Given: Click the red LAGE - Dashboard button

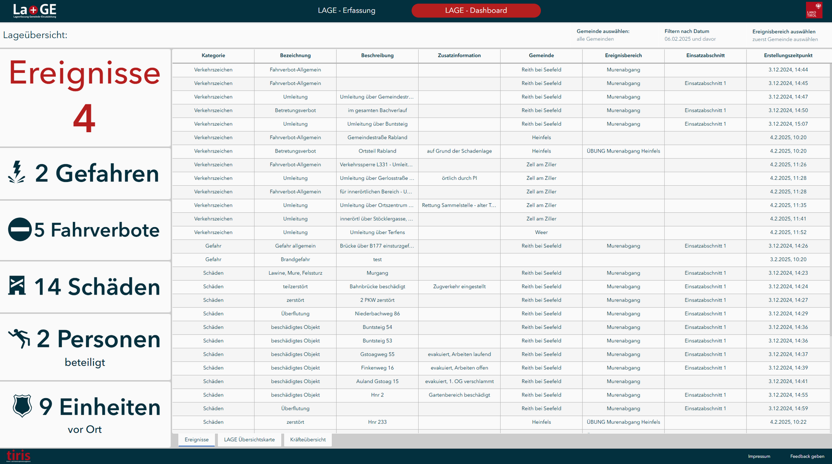Looking at the screenshot, I should click(476, 10).
